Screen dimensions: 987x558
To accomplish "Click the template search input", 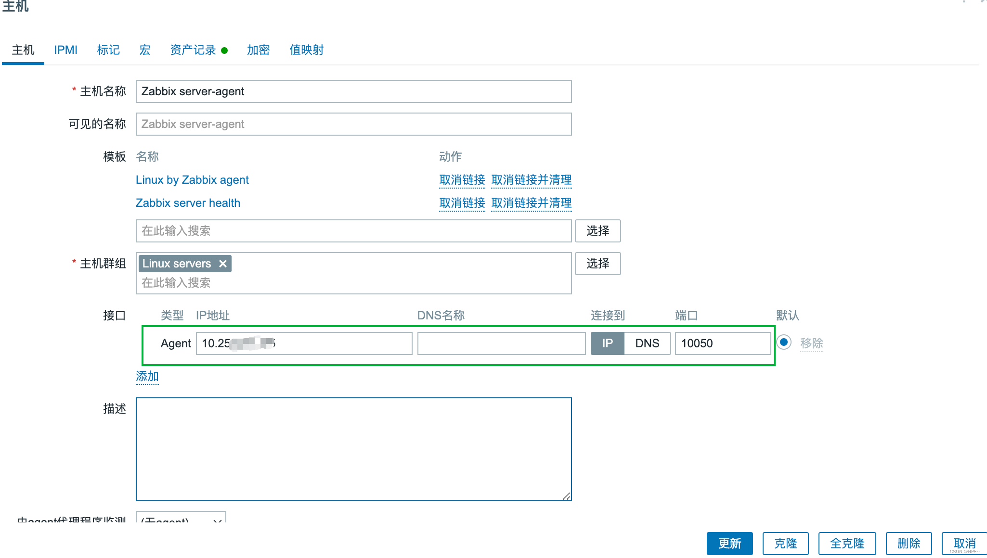I will coord(354,231).
